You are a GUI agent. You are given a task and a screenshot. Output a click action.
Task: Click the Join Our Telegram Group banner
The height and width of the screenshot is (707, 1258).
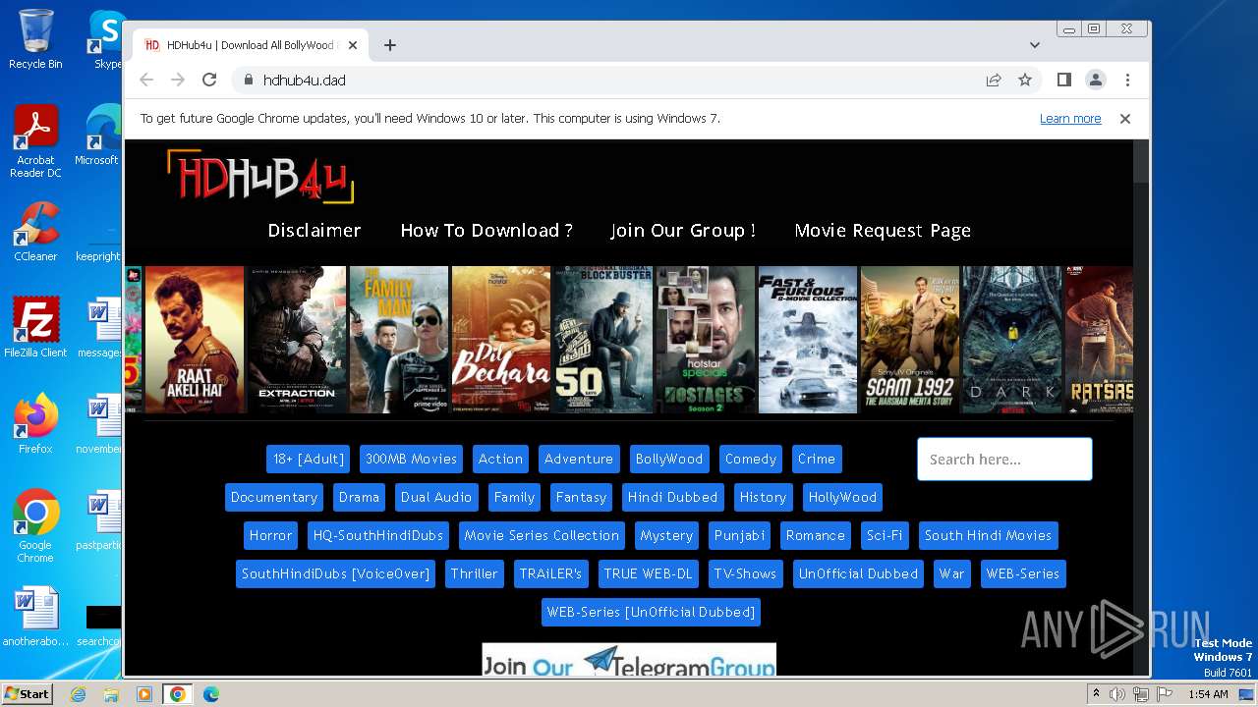point(629,660)
